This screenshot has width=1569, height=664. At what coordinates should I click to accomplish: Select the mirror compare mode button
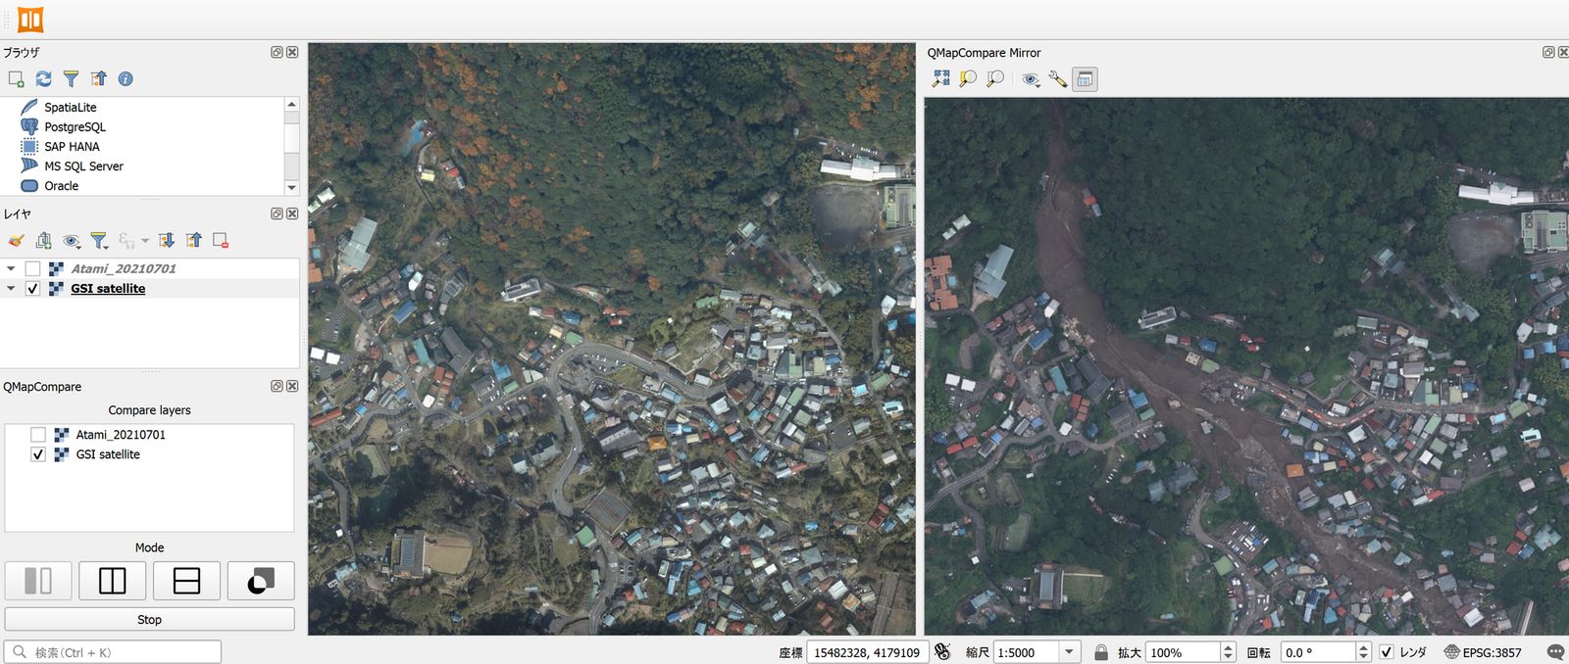click(x=38, y=581)
